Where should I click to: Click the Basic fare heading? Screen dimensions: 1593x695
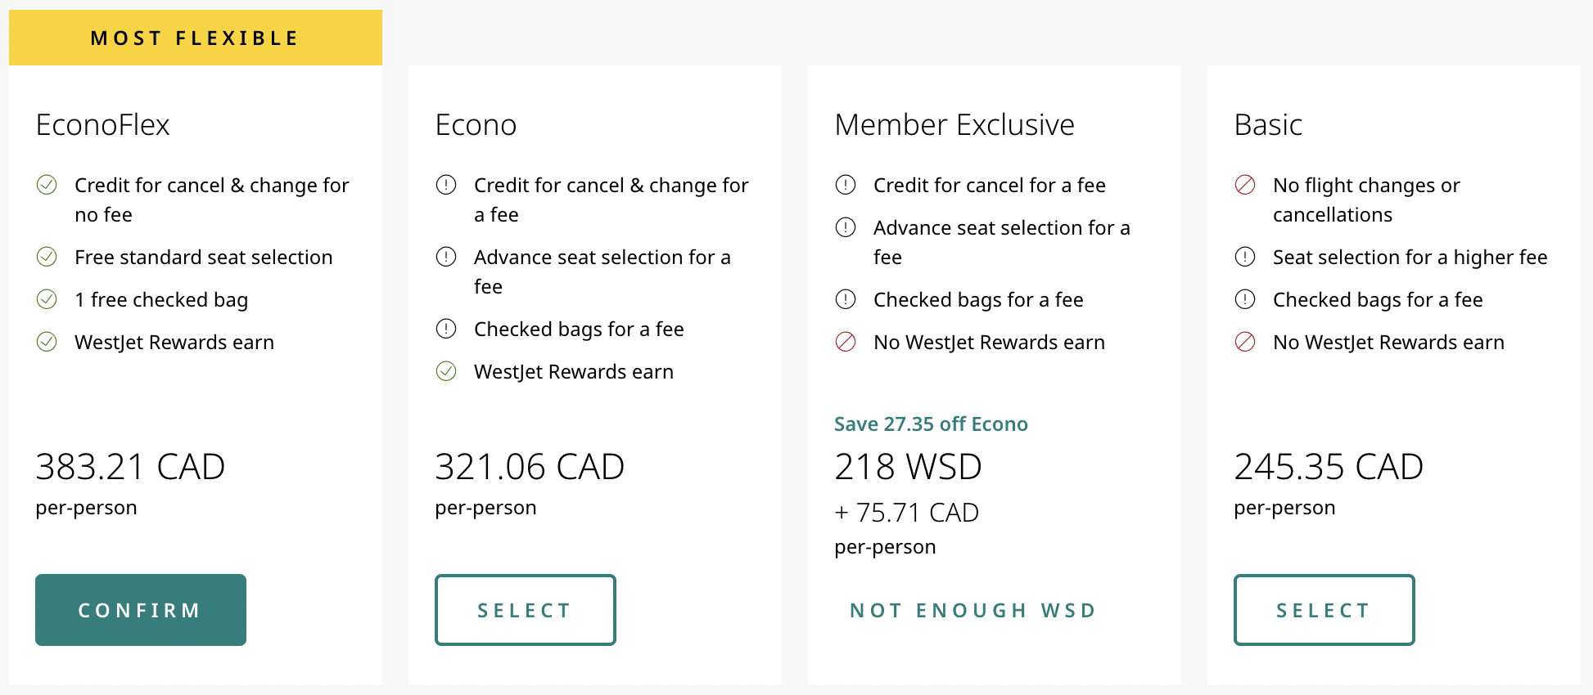(x=1268, y=125)
